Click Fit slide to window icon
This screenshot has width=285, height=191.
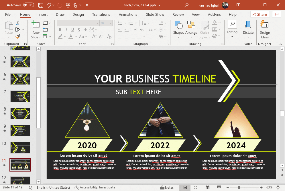(278, 187)
